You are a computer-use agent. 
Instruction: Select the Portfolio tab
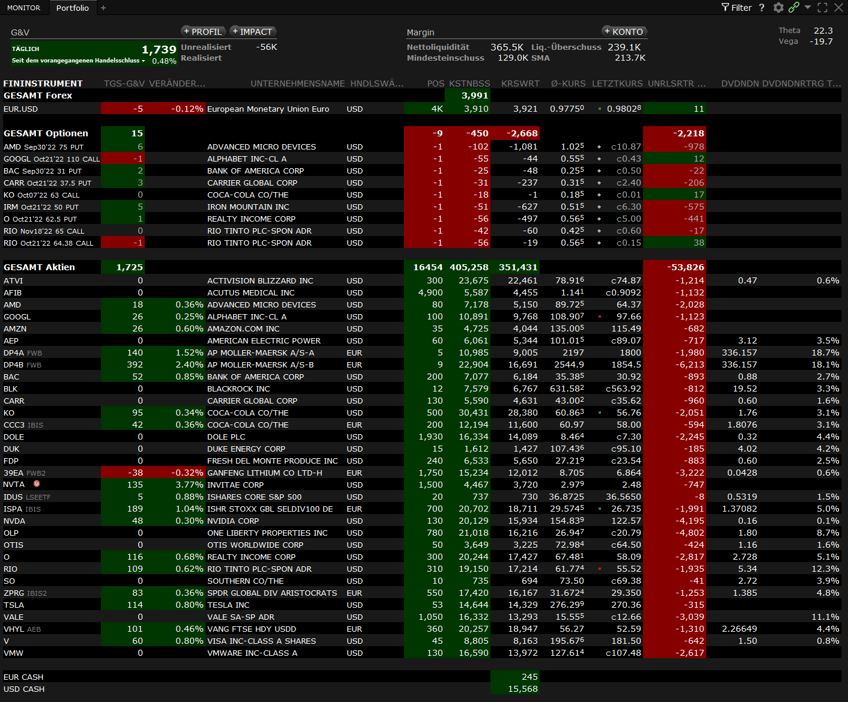(x=72, y=8)
